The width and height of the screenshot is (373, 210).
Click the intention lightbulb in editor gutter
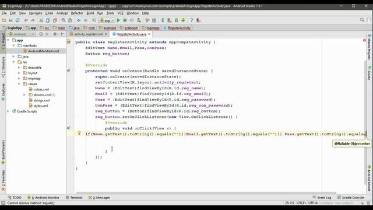tap(79, 133)
